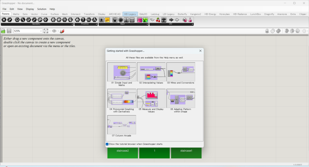Open the 07 Column Arcade tutorial thumbnail

click(122, 125)
